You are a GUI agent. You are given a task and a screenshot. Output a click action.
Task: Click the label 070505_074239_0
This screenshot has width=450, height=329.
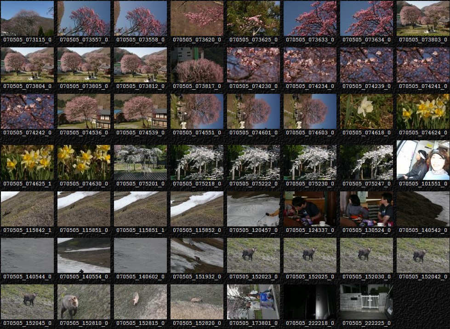[x=366, y=86]
